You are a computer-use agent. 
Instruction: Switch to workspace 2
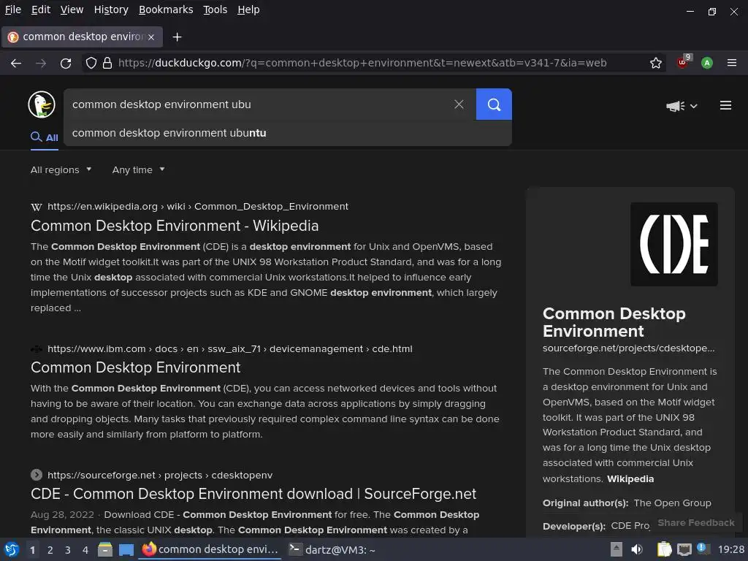coord(50,550)
